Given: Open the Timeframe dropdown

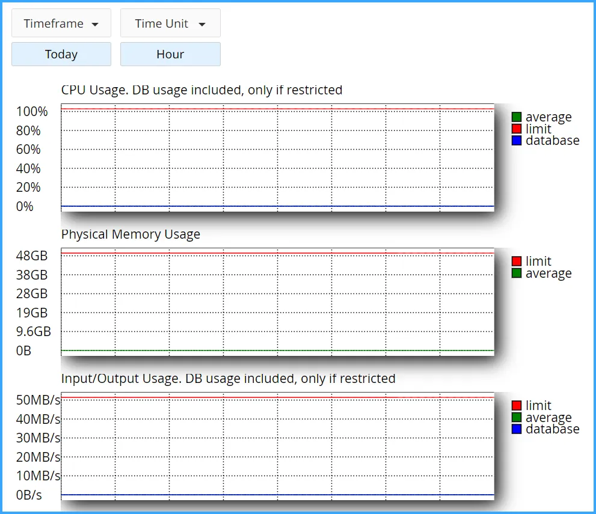Looking at the screenshot, I should tap(61, 23).
